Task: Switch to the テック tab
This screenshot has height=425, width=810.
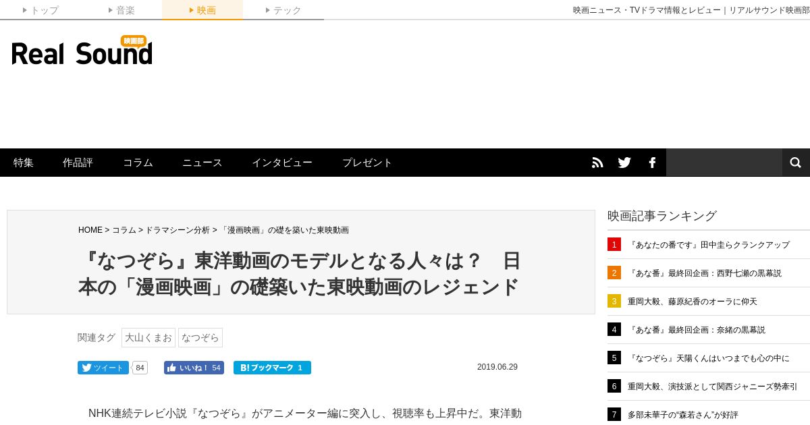Action: tap(283, 10)
